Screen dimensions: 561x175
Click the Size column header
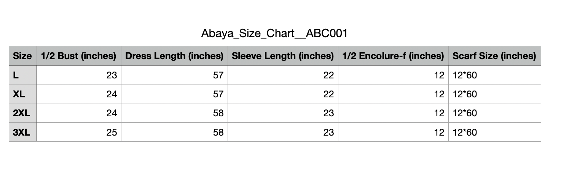click(23, 56)
